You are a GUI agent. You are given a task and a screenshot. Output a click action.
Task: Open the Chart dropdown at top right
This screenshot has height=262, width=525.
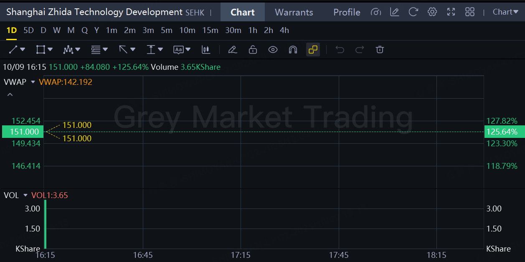(x=505, y=12)
